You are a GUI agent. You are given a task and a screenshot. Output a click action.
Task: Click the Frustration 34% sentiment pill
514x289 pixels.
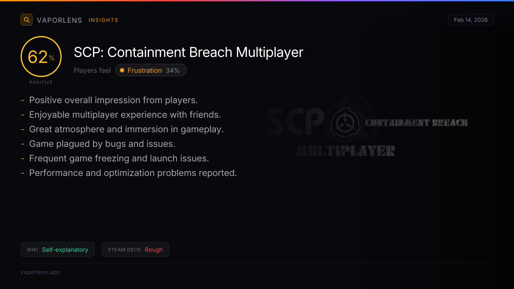tap(151, 70)
